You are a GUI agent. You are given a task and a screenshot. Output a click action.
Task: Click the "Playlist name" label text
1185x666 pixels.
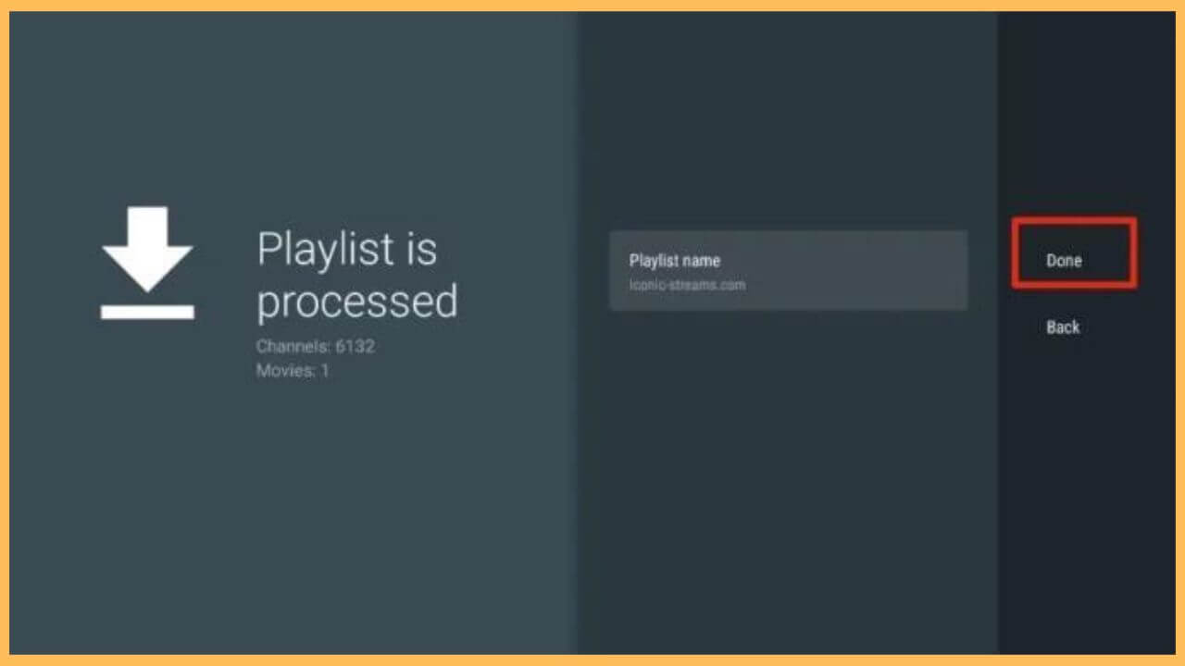(674, 261)
